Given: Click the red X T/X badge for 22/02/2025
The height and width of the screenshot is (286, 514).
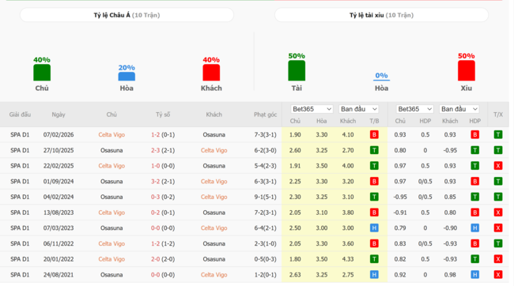Looking at the screenshot, I should [498, 166].
